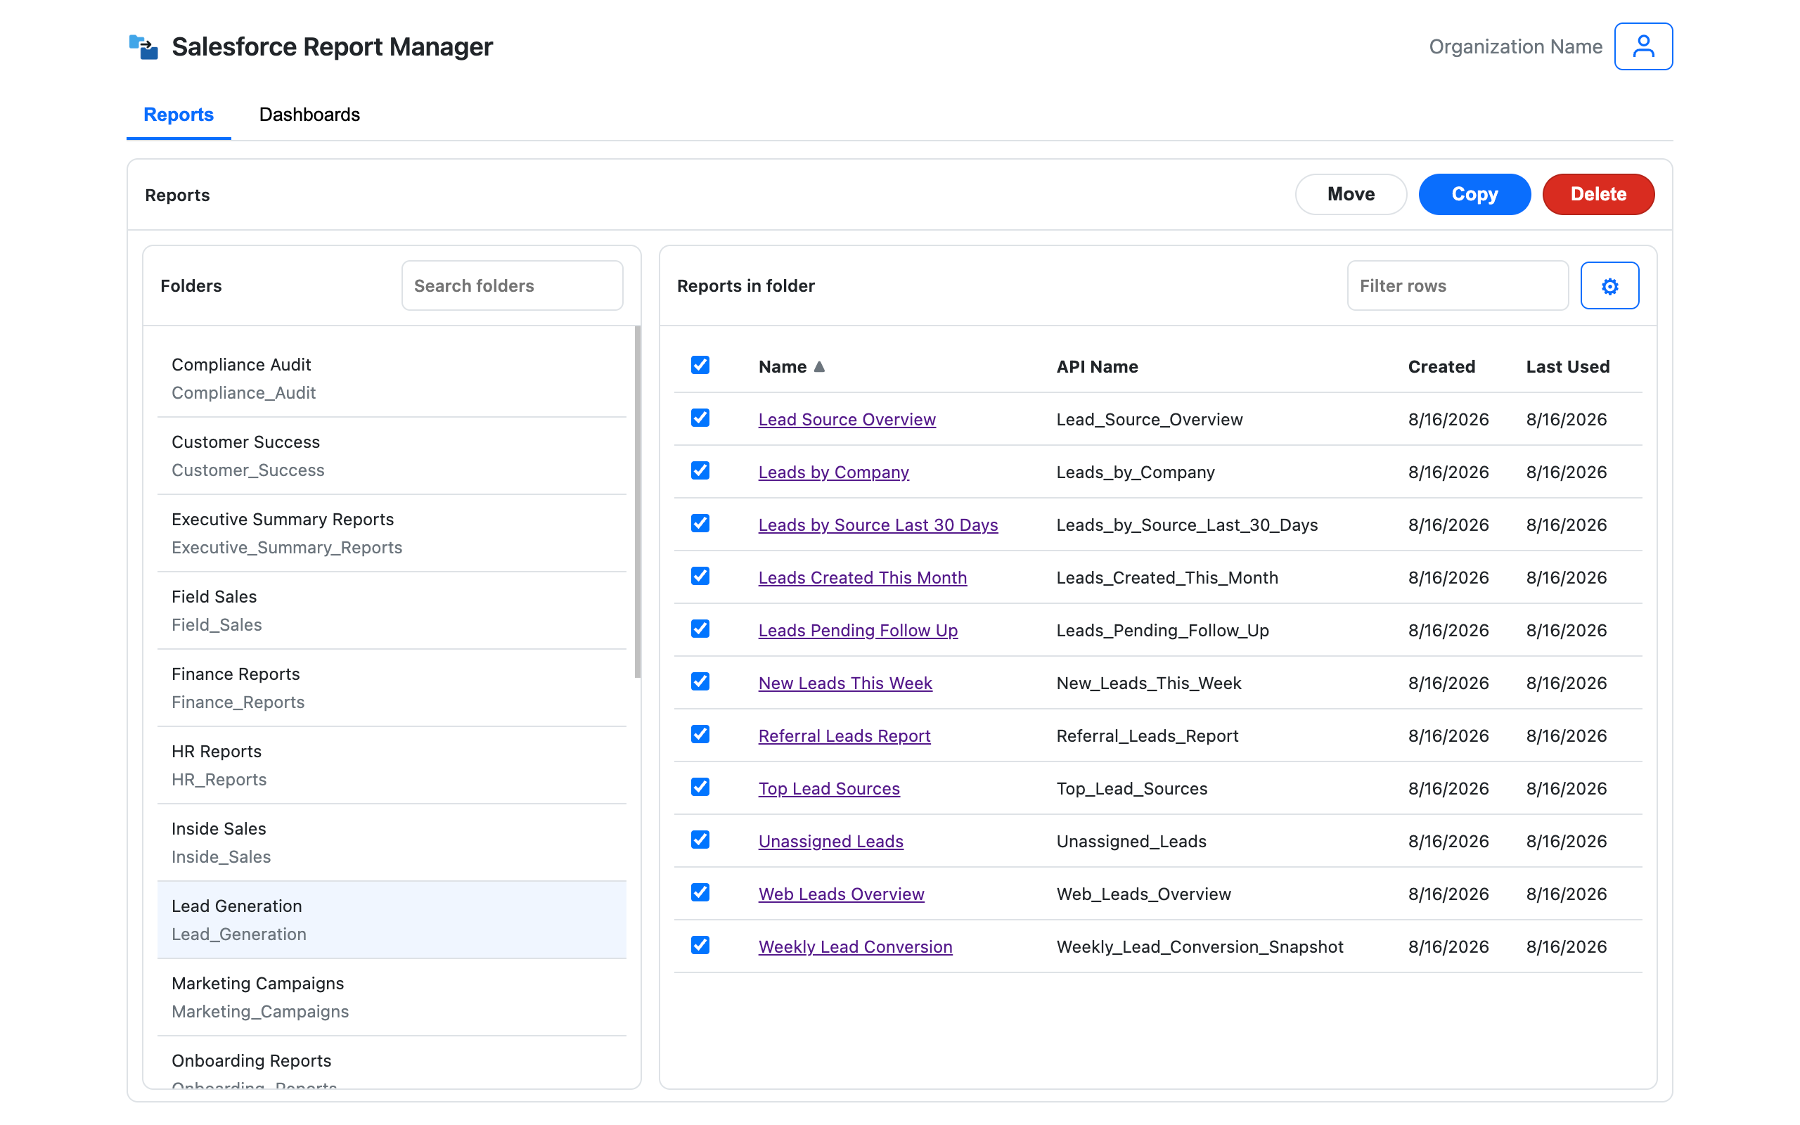Uncheck Leads Pending Follow Up checkbox
The image size is (1800, 1125).
pyautogui.click(x=700, y=629)
